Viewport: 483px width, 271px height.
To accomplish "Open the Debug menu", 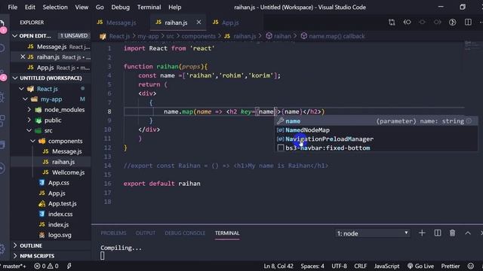I will tap(120, 7).
